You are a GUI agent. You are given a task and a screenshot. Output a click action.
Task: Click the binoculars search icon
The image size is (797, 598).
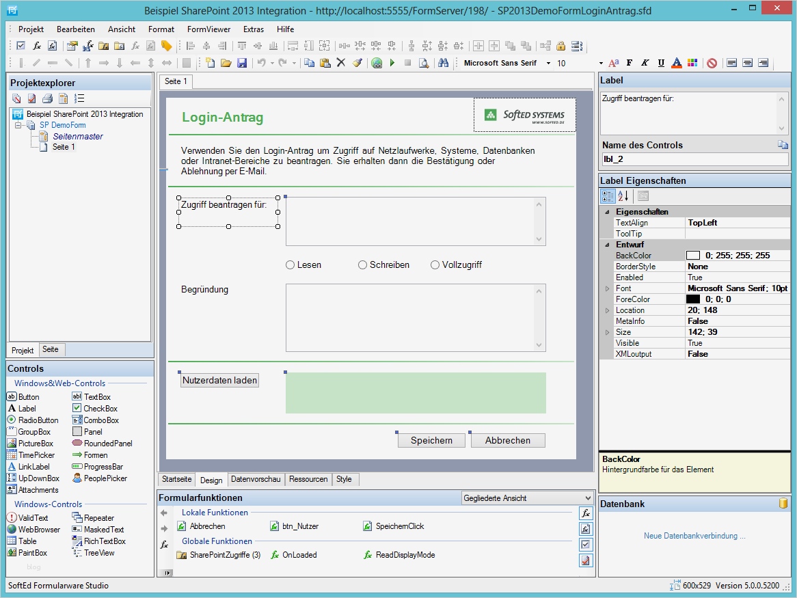pos(443,63)
